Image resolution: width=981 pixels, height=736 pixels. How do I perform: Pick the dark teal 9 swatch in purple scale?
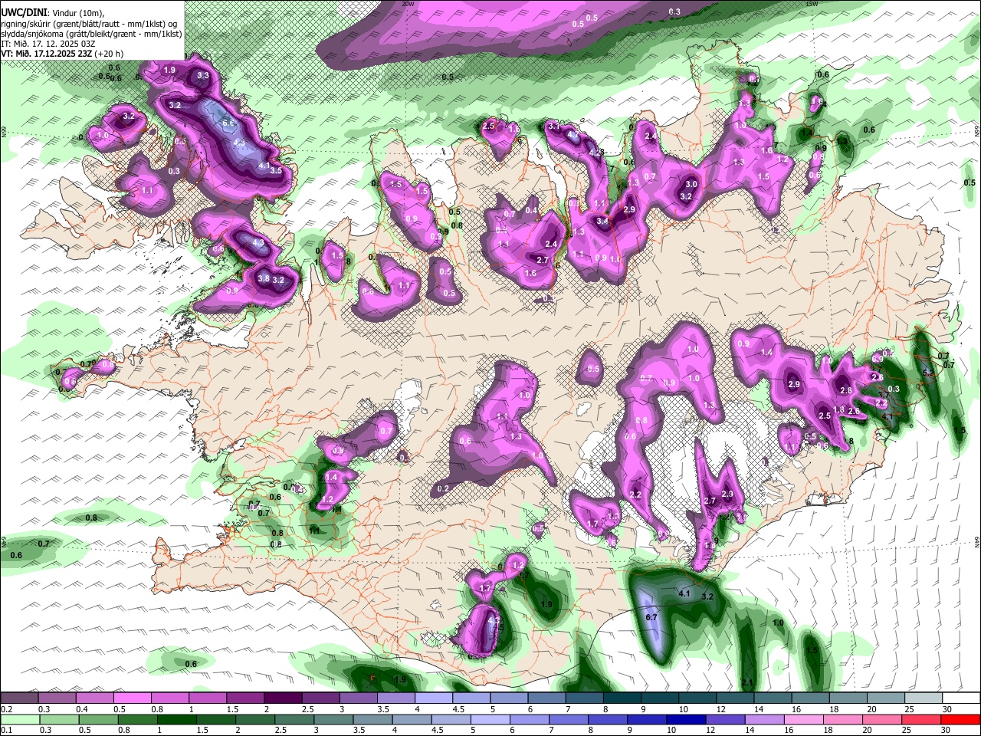tap(660, 698)
